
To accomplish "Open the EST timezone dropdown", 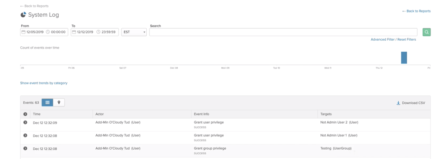I will (134, 32).
